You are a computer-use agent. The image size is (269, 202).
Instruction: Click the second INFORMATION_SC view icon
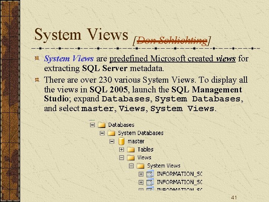(x=150, y=182)
